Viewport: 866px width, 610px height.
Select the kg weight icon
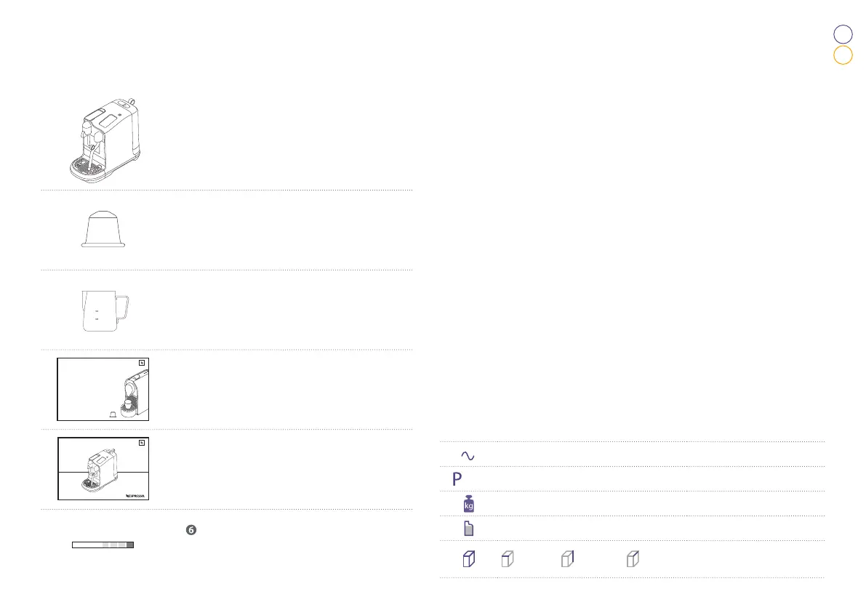[x=469, y=504]
